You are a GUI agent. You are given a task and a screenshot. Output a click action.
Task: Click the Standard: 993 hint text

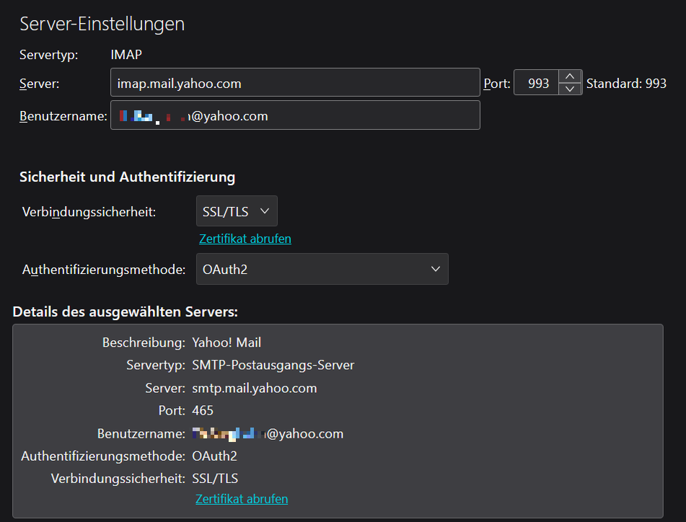626,84
